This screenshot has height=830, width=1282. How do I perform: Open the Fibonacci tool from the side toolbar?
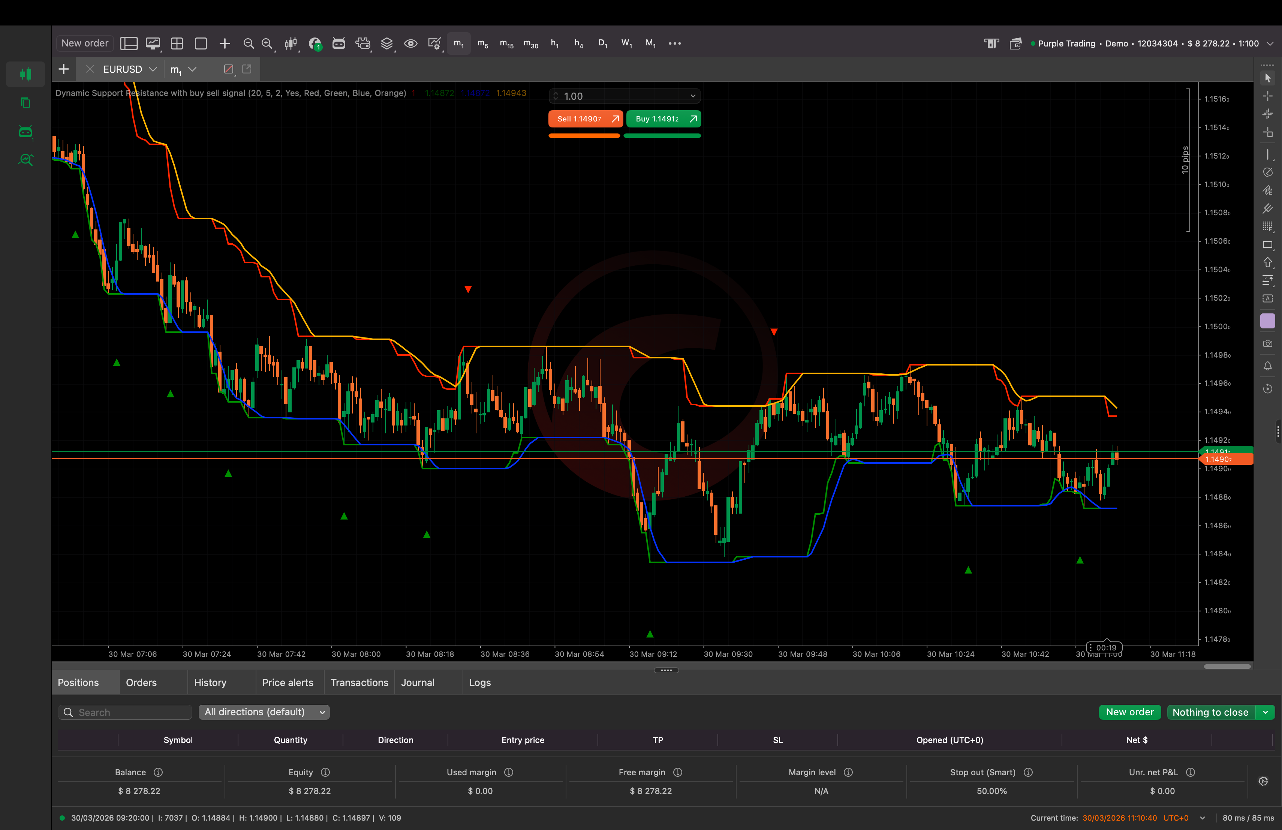tap(1267, 226)
